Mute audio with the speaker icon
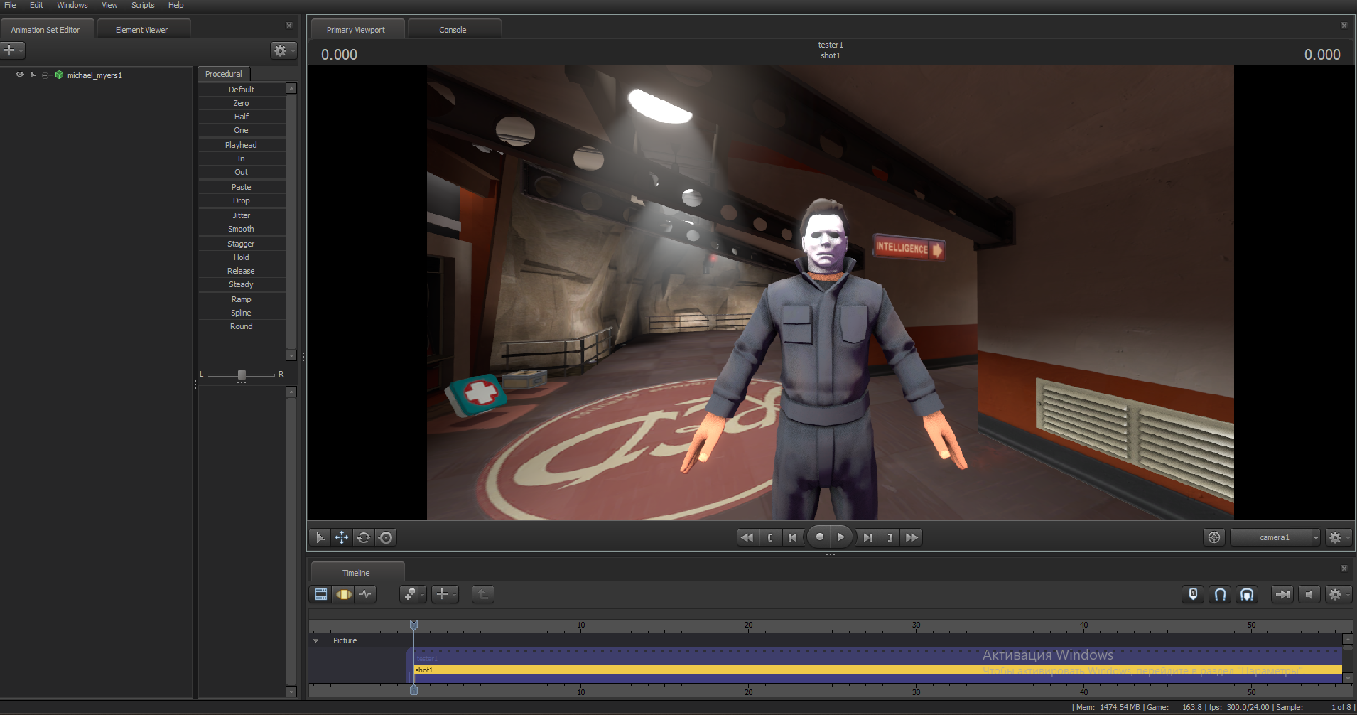 coord(1309,594)
